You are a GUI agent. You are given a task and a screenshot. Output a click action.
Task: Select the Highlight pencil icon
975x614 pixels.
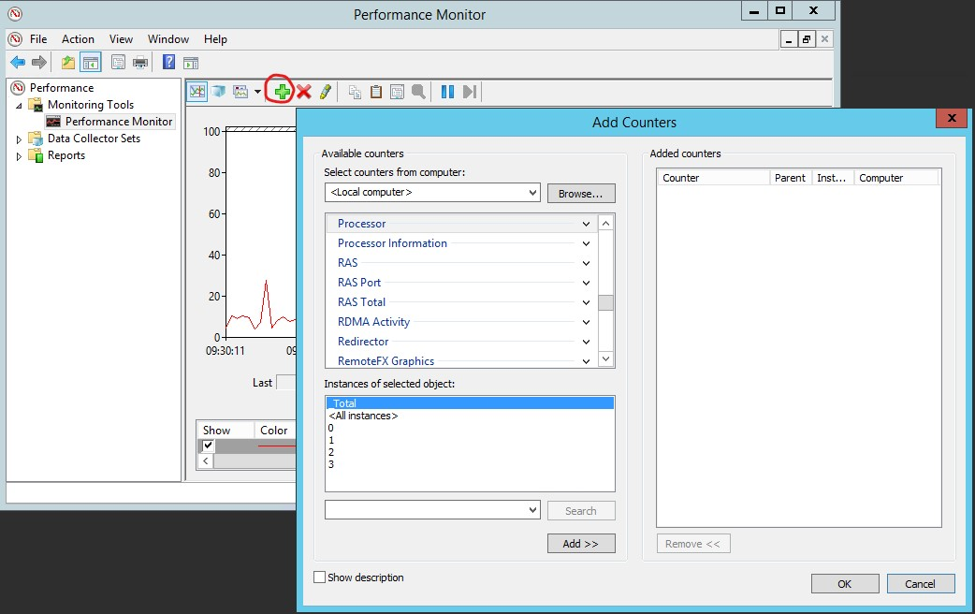(x=325, y=91)
